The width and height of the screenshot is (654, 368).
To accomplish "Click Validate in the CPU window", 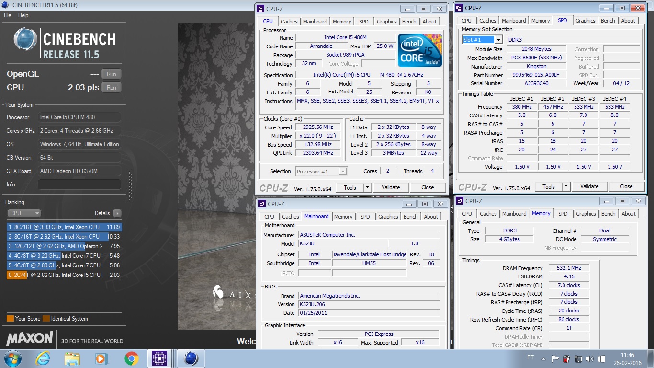I will pos(391,187).
